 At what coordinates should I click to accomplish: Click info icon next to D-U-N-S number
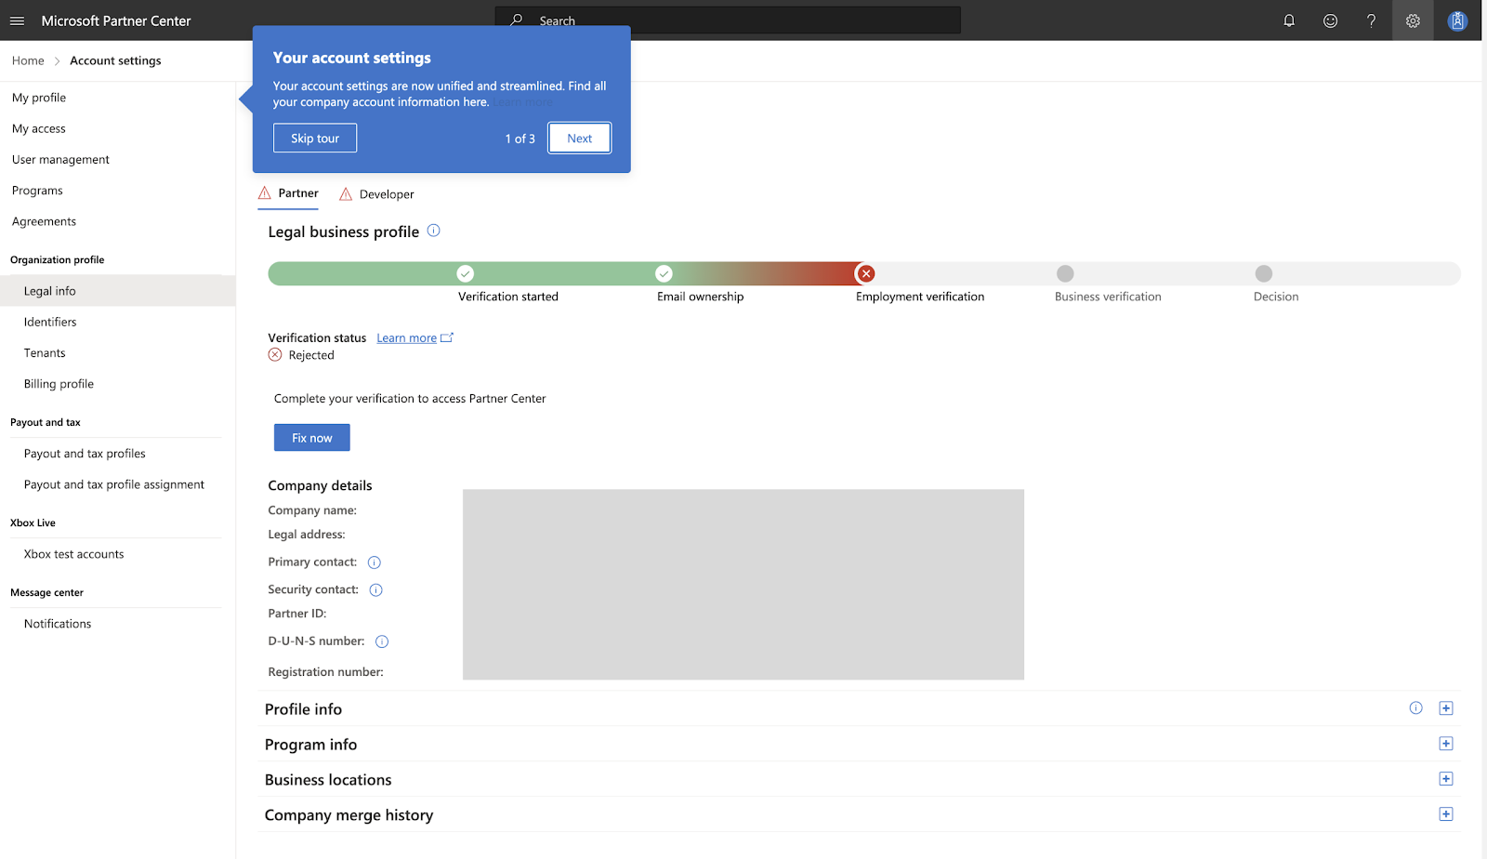[x=382, y=641]
